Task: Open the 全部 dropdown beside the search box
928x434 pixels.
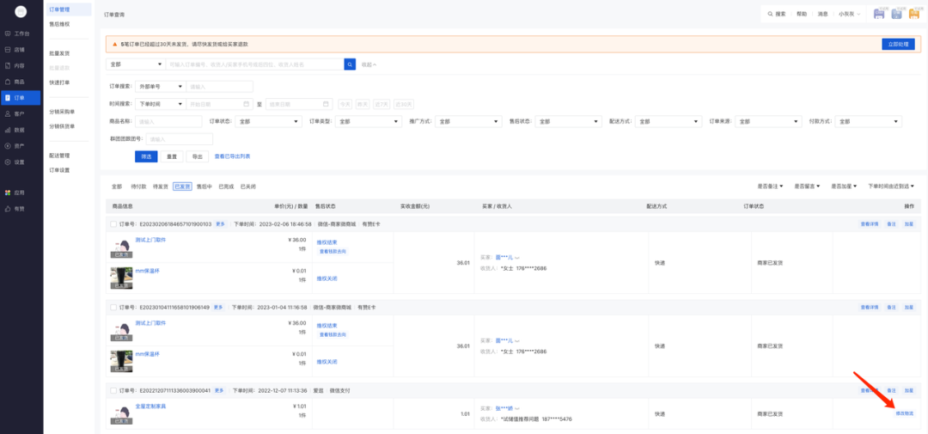Action: [x=136, y=64]
